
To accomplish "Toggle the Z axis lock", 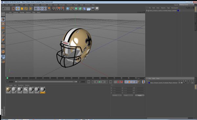I will coord(44,9).
